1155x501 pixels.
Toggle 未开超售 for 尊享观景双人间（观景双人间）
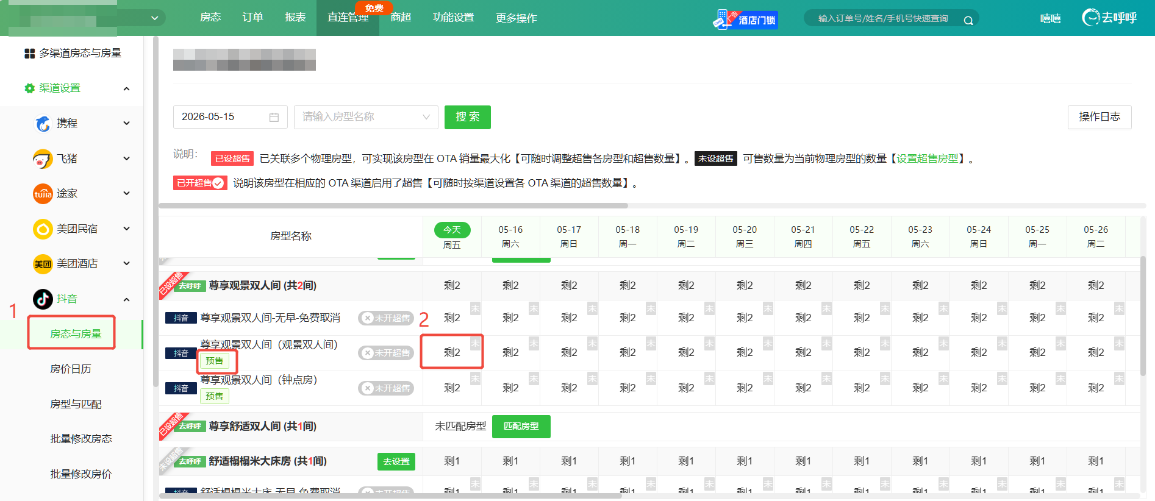pos(386,353)
